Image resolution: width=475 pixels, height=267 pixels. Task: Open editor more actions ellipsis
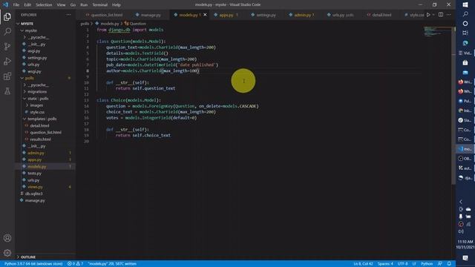pyautogui.click(x=448, y=15)
